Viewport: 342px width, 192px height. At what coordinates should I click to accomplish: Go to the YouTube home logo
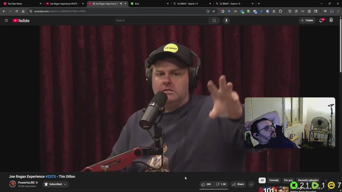21,21
